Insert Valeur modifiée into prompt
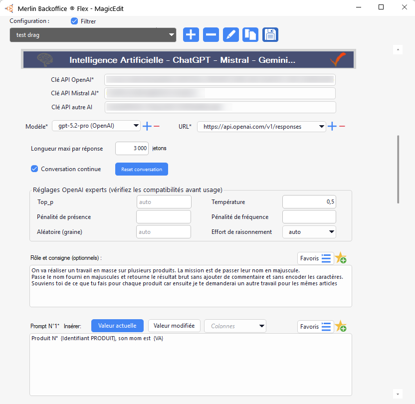415x404 pixels. 174,326
